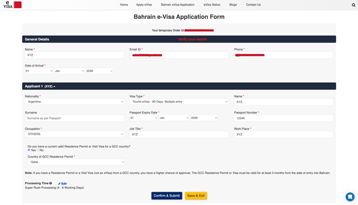Click the General Details Name field
358x205 pixels.
[x=74, y=55]
